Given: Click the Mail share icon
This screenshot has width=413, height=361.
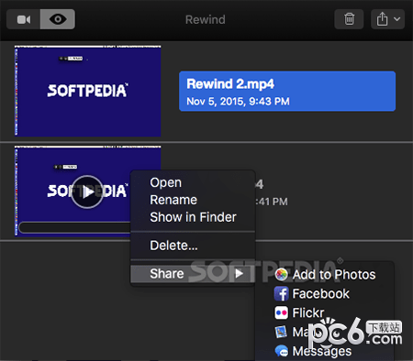Looking at the screenshot, I should [x=281, y=332].
